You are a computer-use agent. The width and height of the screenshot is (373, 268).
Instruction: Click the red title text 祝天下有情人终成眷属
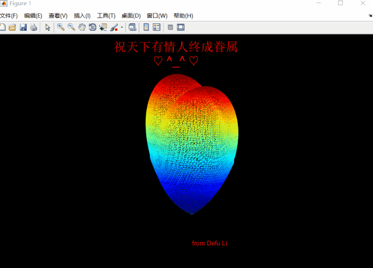pos(176,47)
